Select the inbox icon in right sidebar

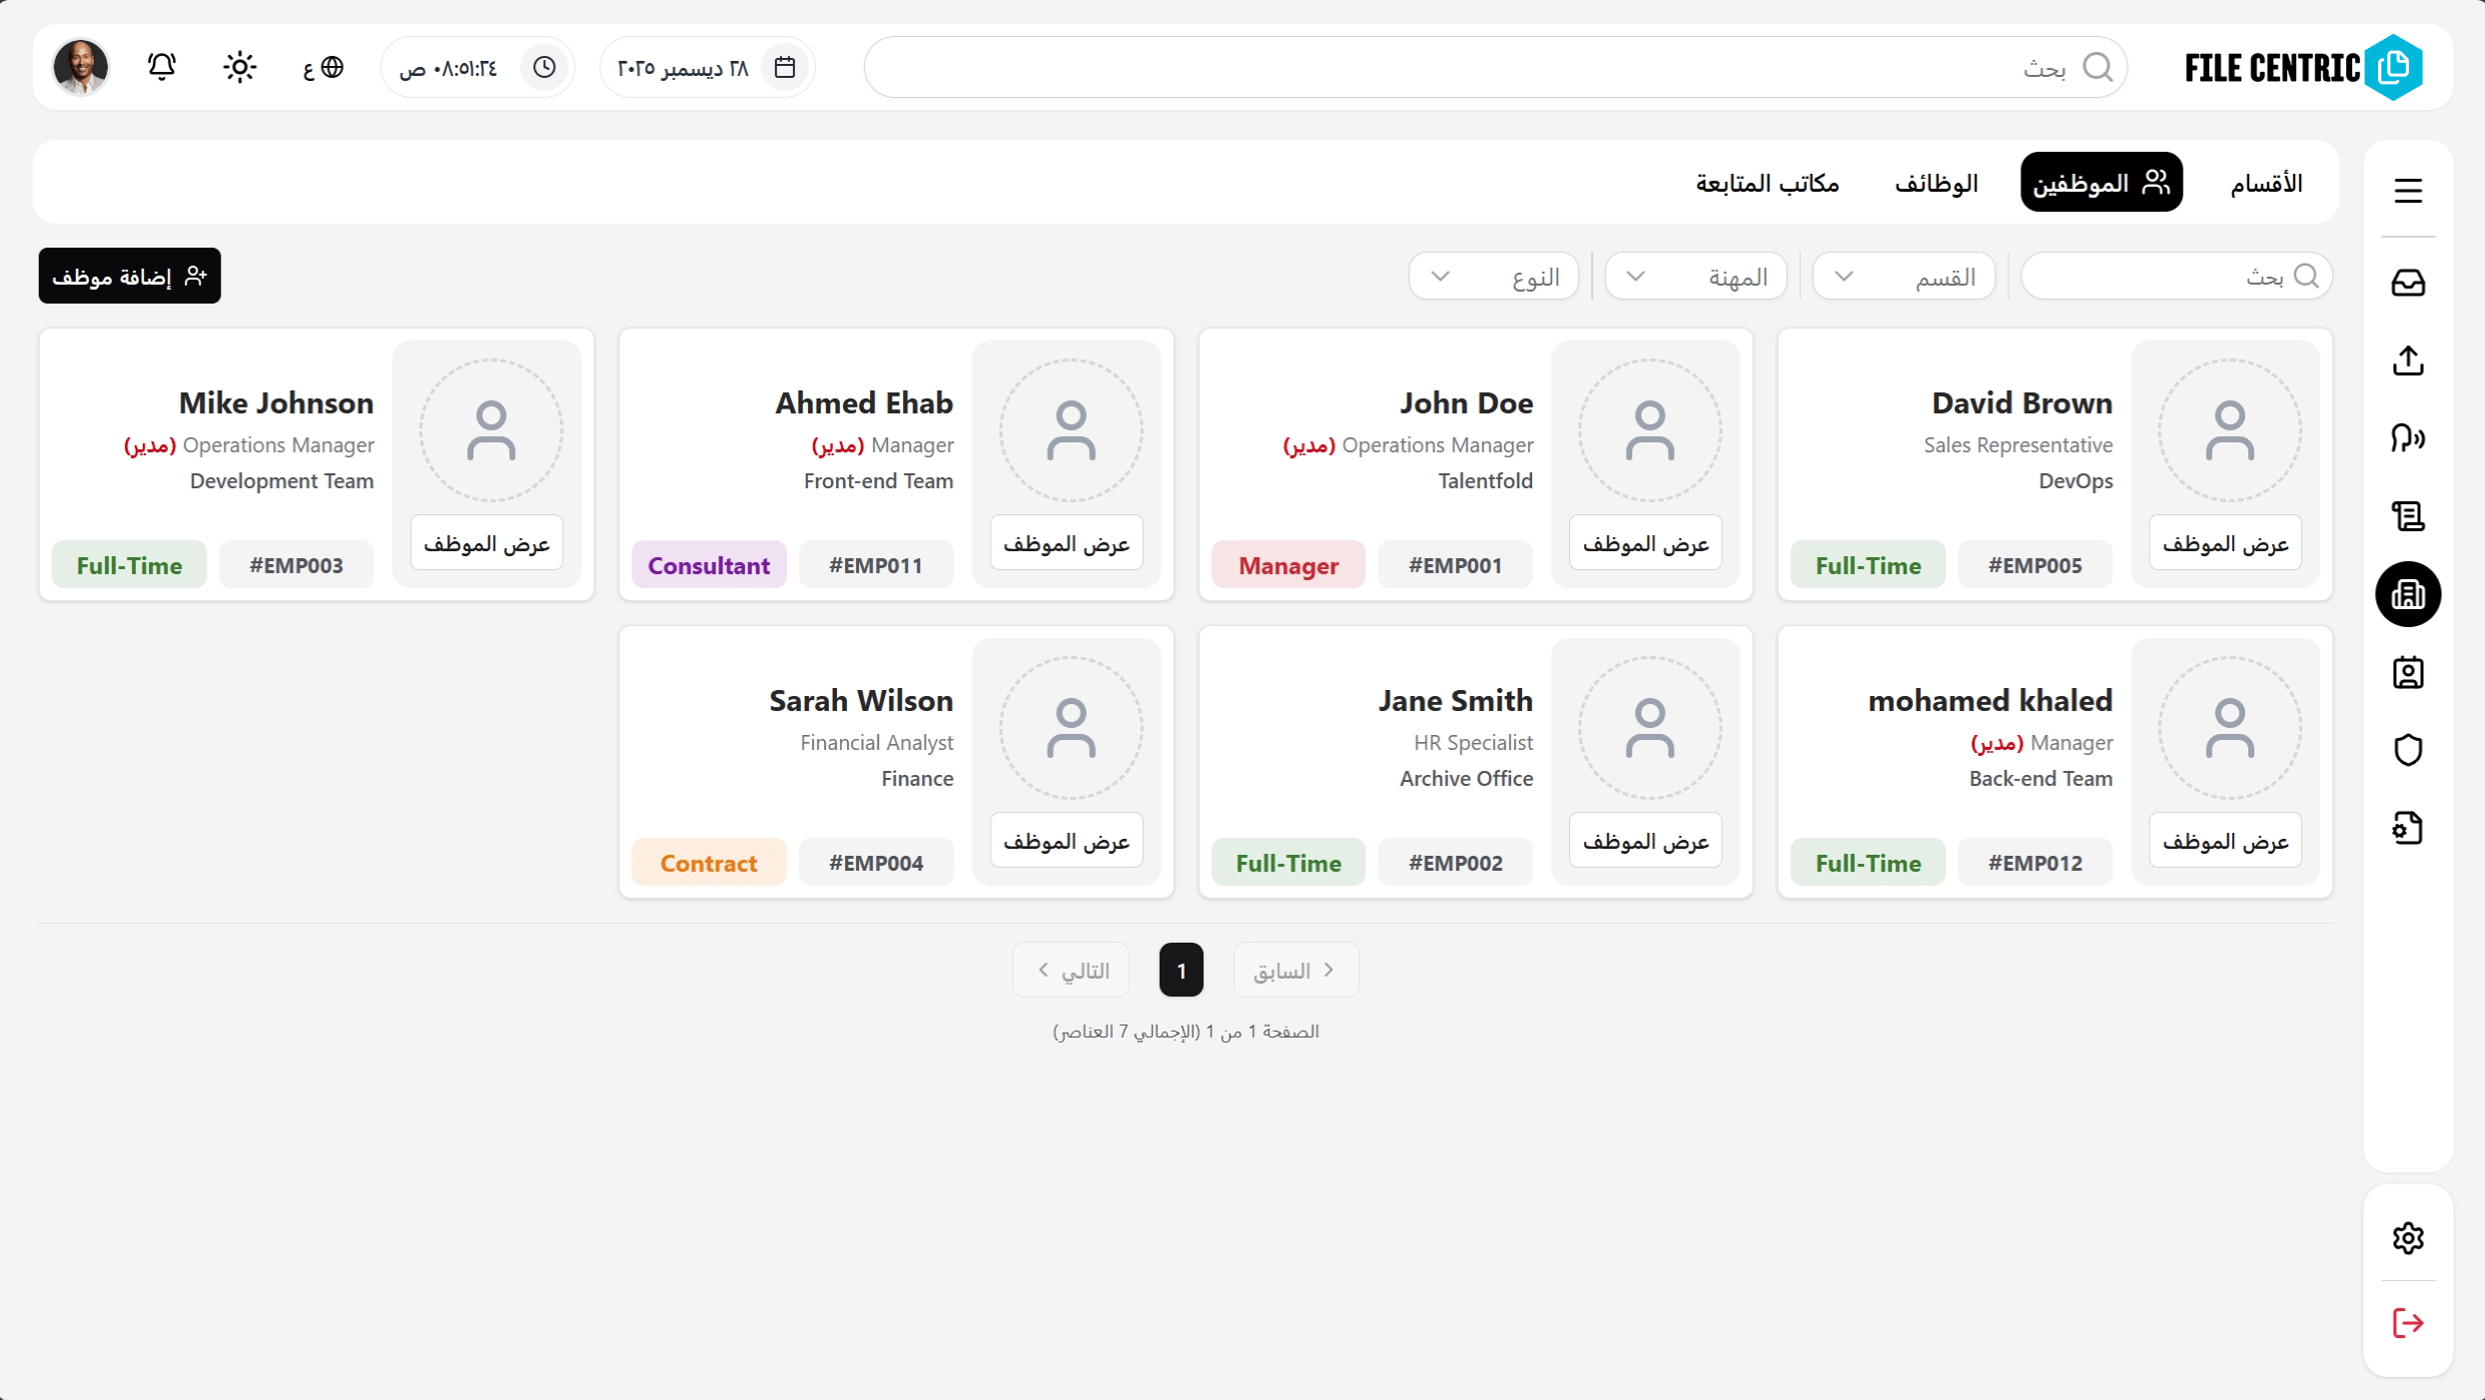click(2407, 283)
